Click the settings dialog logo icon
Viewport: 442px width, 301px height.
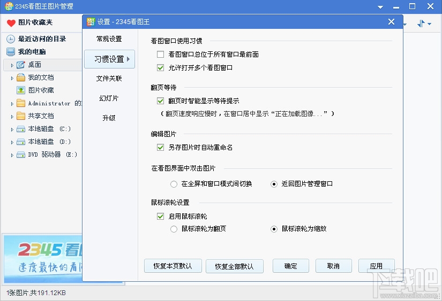pos(91,22)
